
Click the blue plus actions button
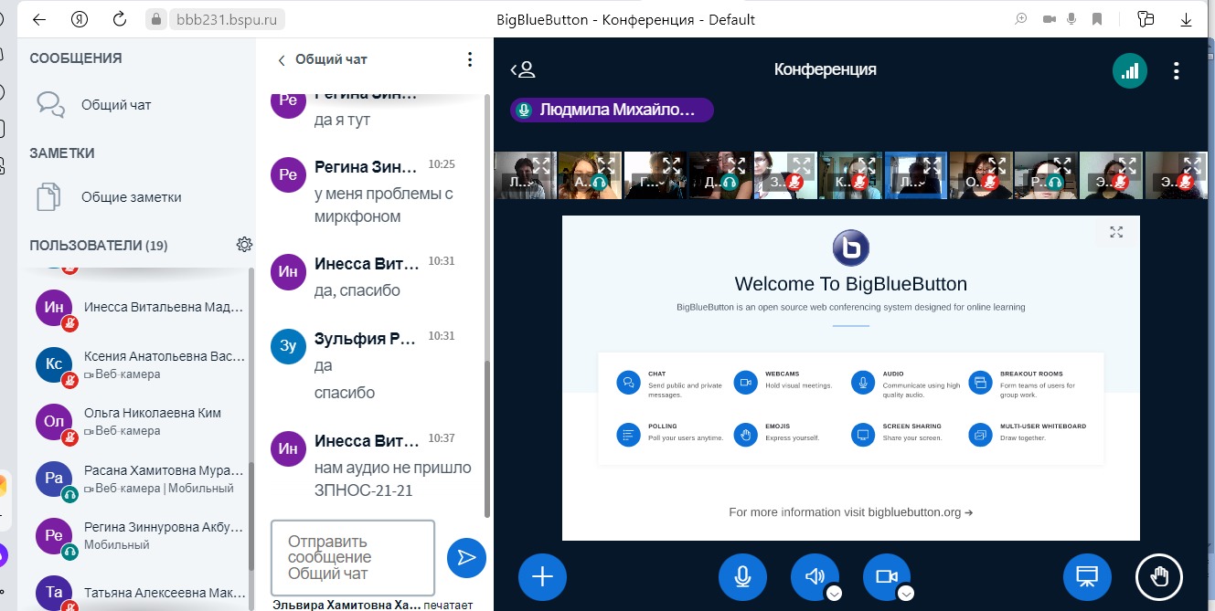pyautogui.click(x=543, y=576)
